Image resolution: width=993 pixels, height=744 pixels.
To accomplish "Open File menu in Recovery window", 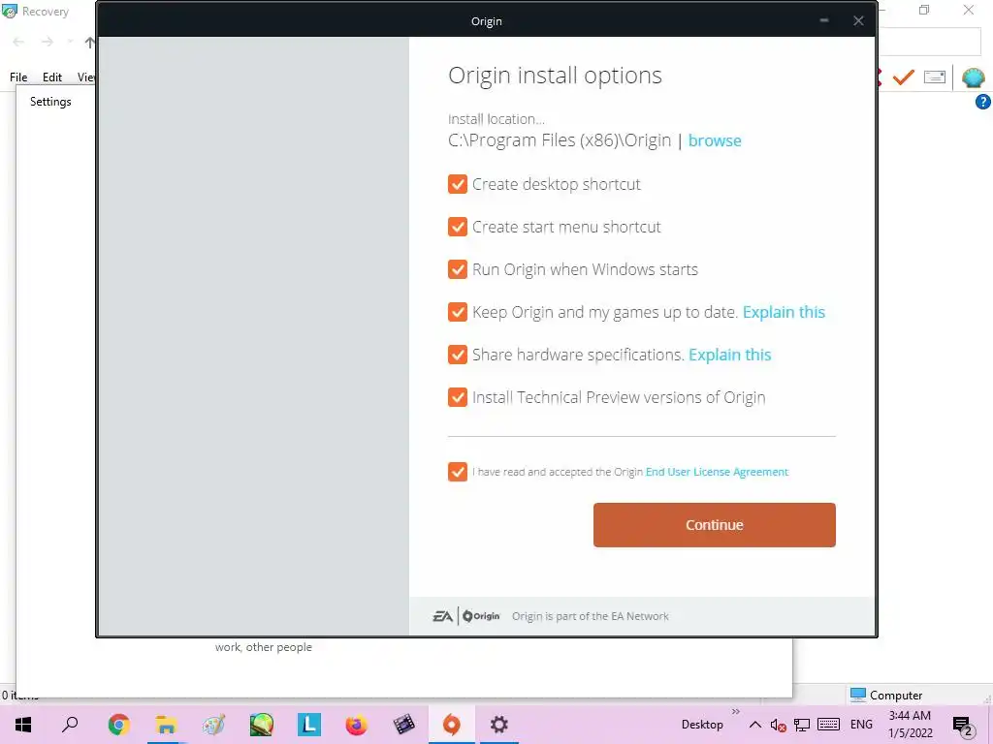I will pos(18,77).
